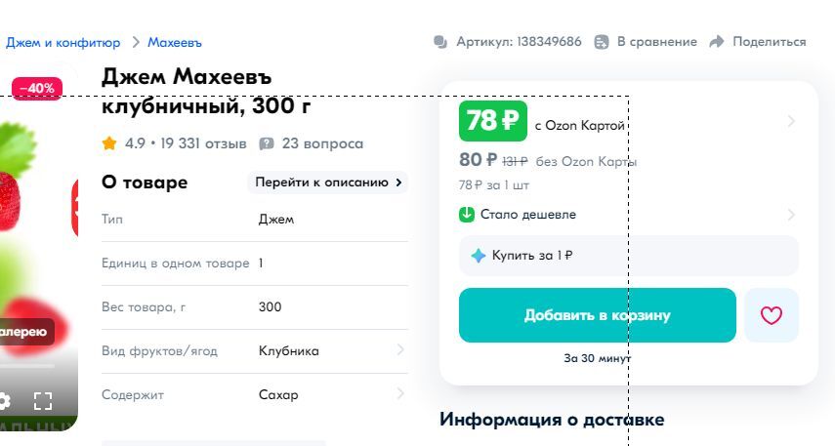
Task: Open the Клубника attribute chevron
Action: tap(400, 349)
